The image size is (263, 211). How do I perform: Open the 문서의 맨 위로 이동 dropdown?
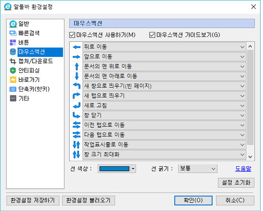(164, 67)
